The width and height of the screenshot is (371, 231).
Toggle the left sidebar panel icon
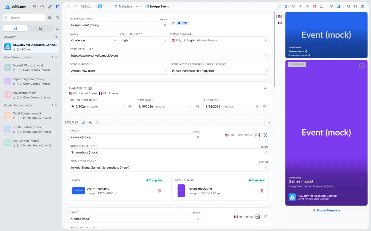click(57, 7)
